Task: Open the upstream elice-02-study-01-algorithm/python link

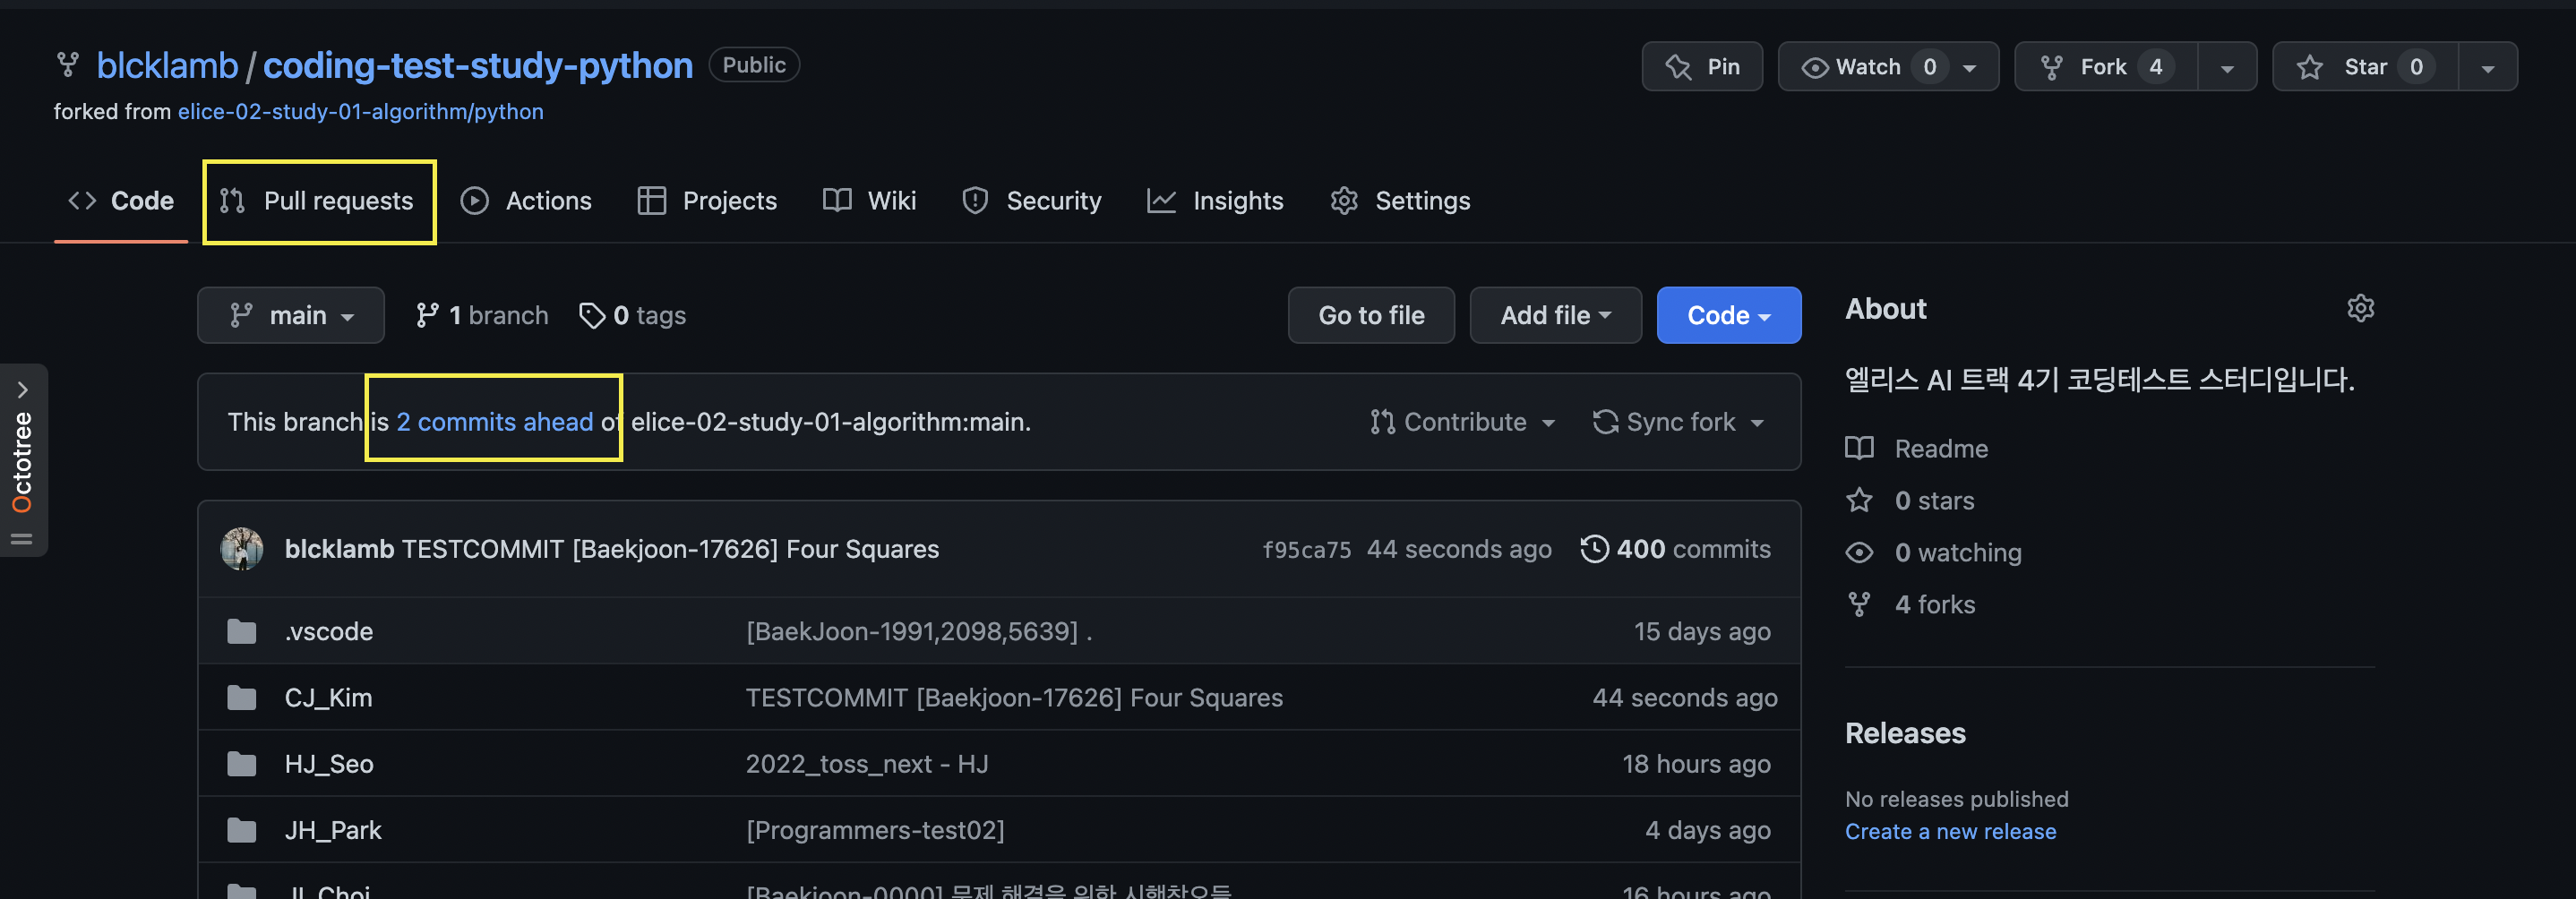Action: click(x=360, y=111)
